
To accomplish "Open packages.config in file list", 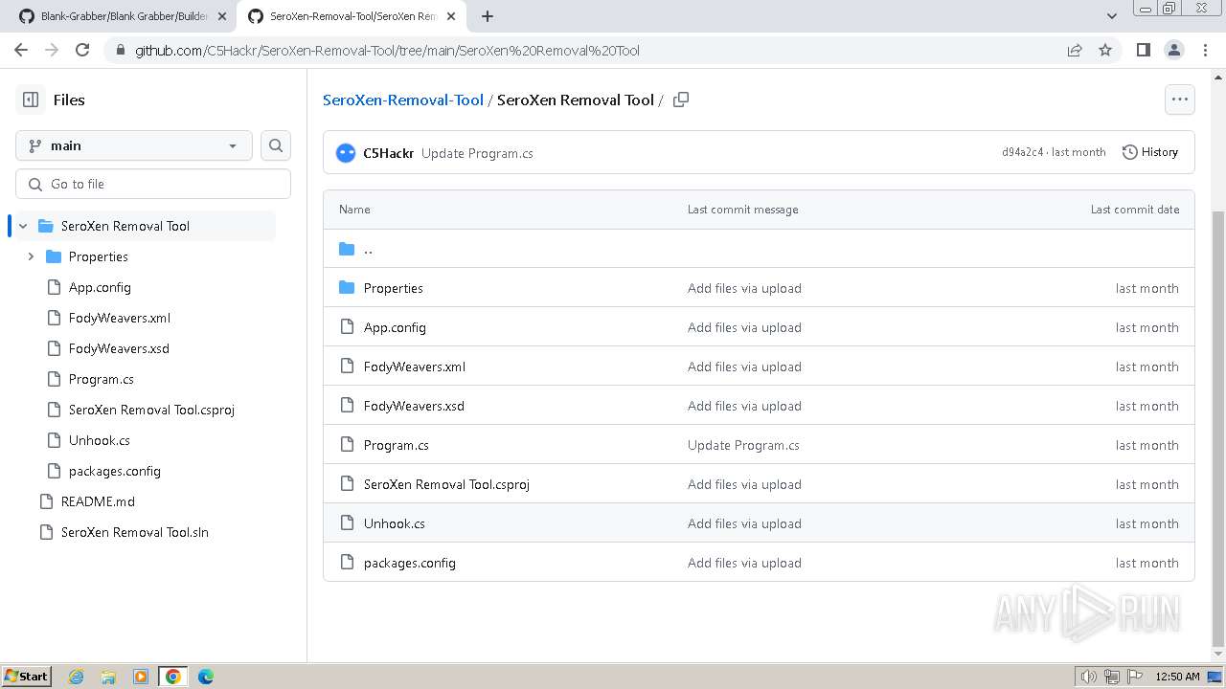I will [x=410, y=563].
